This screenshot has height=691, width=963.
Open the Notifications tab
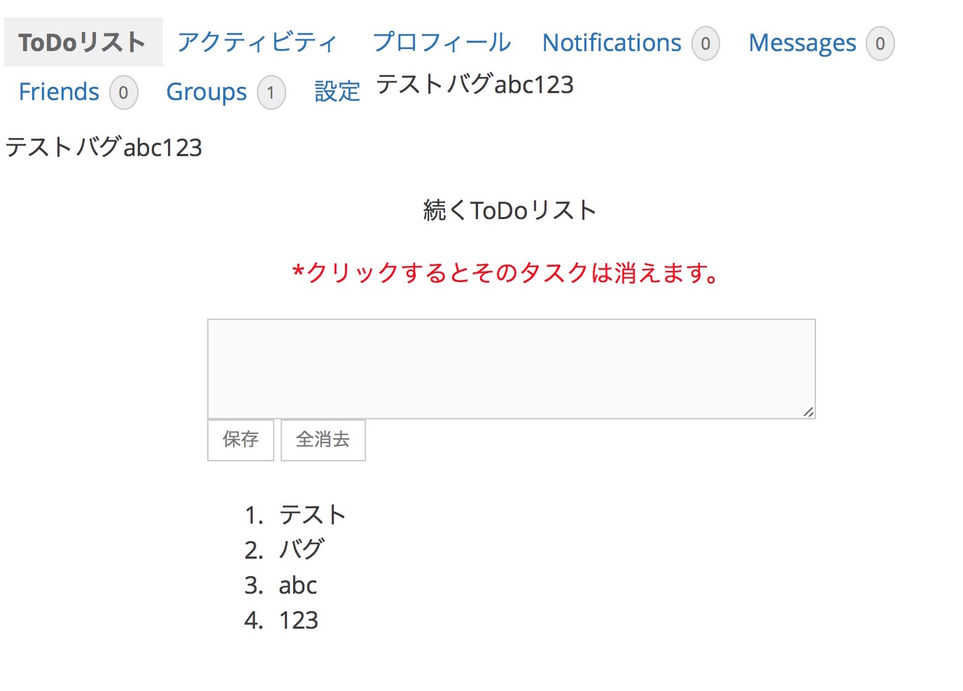tap(611, 43)
